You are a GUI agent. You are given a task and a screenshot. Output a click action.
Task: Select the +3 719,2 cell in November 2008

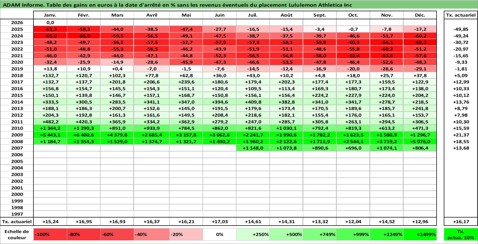coord(387,142)
